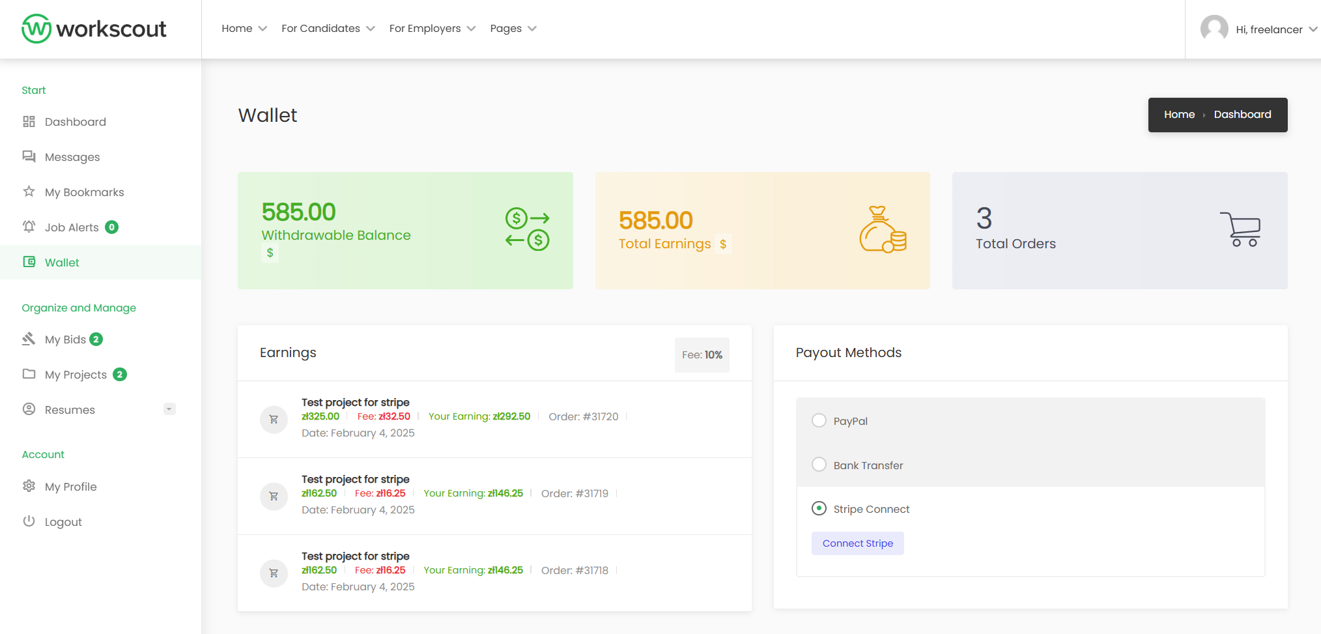This screenshot has height=634, width=1321.
Task: Click the My Profile gear icon
Action: [x=29, y=486]
